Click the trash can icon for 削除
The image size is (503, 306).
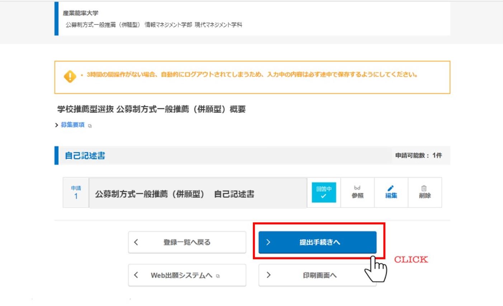point(424,188)
